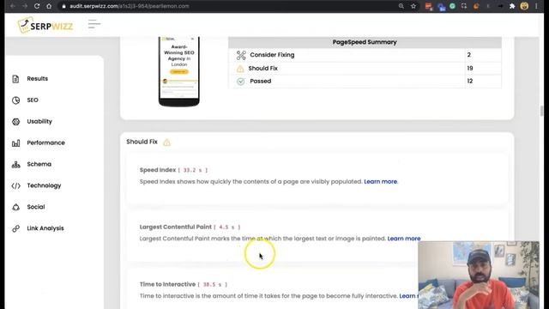Go to the SEO section
The image size is (549, 309).
coord(33,100)
